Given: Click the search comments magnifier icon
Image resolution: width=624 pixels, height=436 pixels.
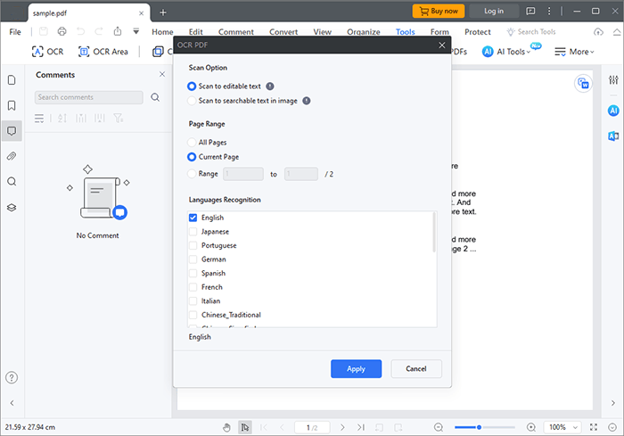Looking at the screenshot, I should pos(155,97).
